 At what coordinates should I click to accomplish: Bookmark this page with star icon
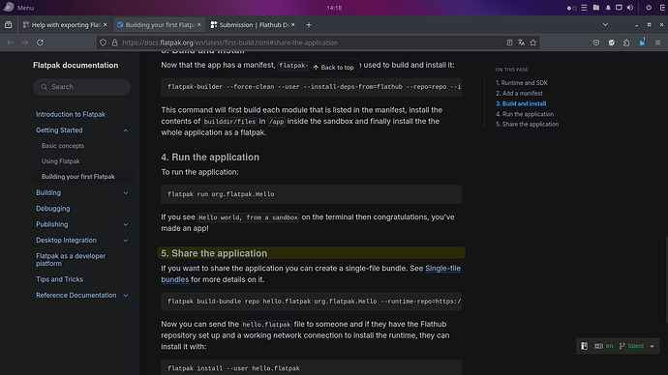(533, 43)
